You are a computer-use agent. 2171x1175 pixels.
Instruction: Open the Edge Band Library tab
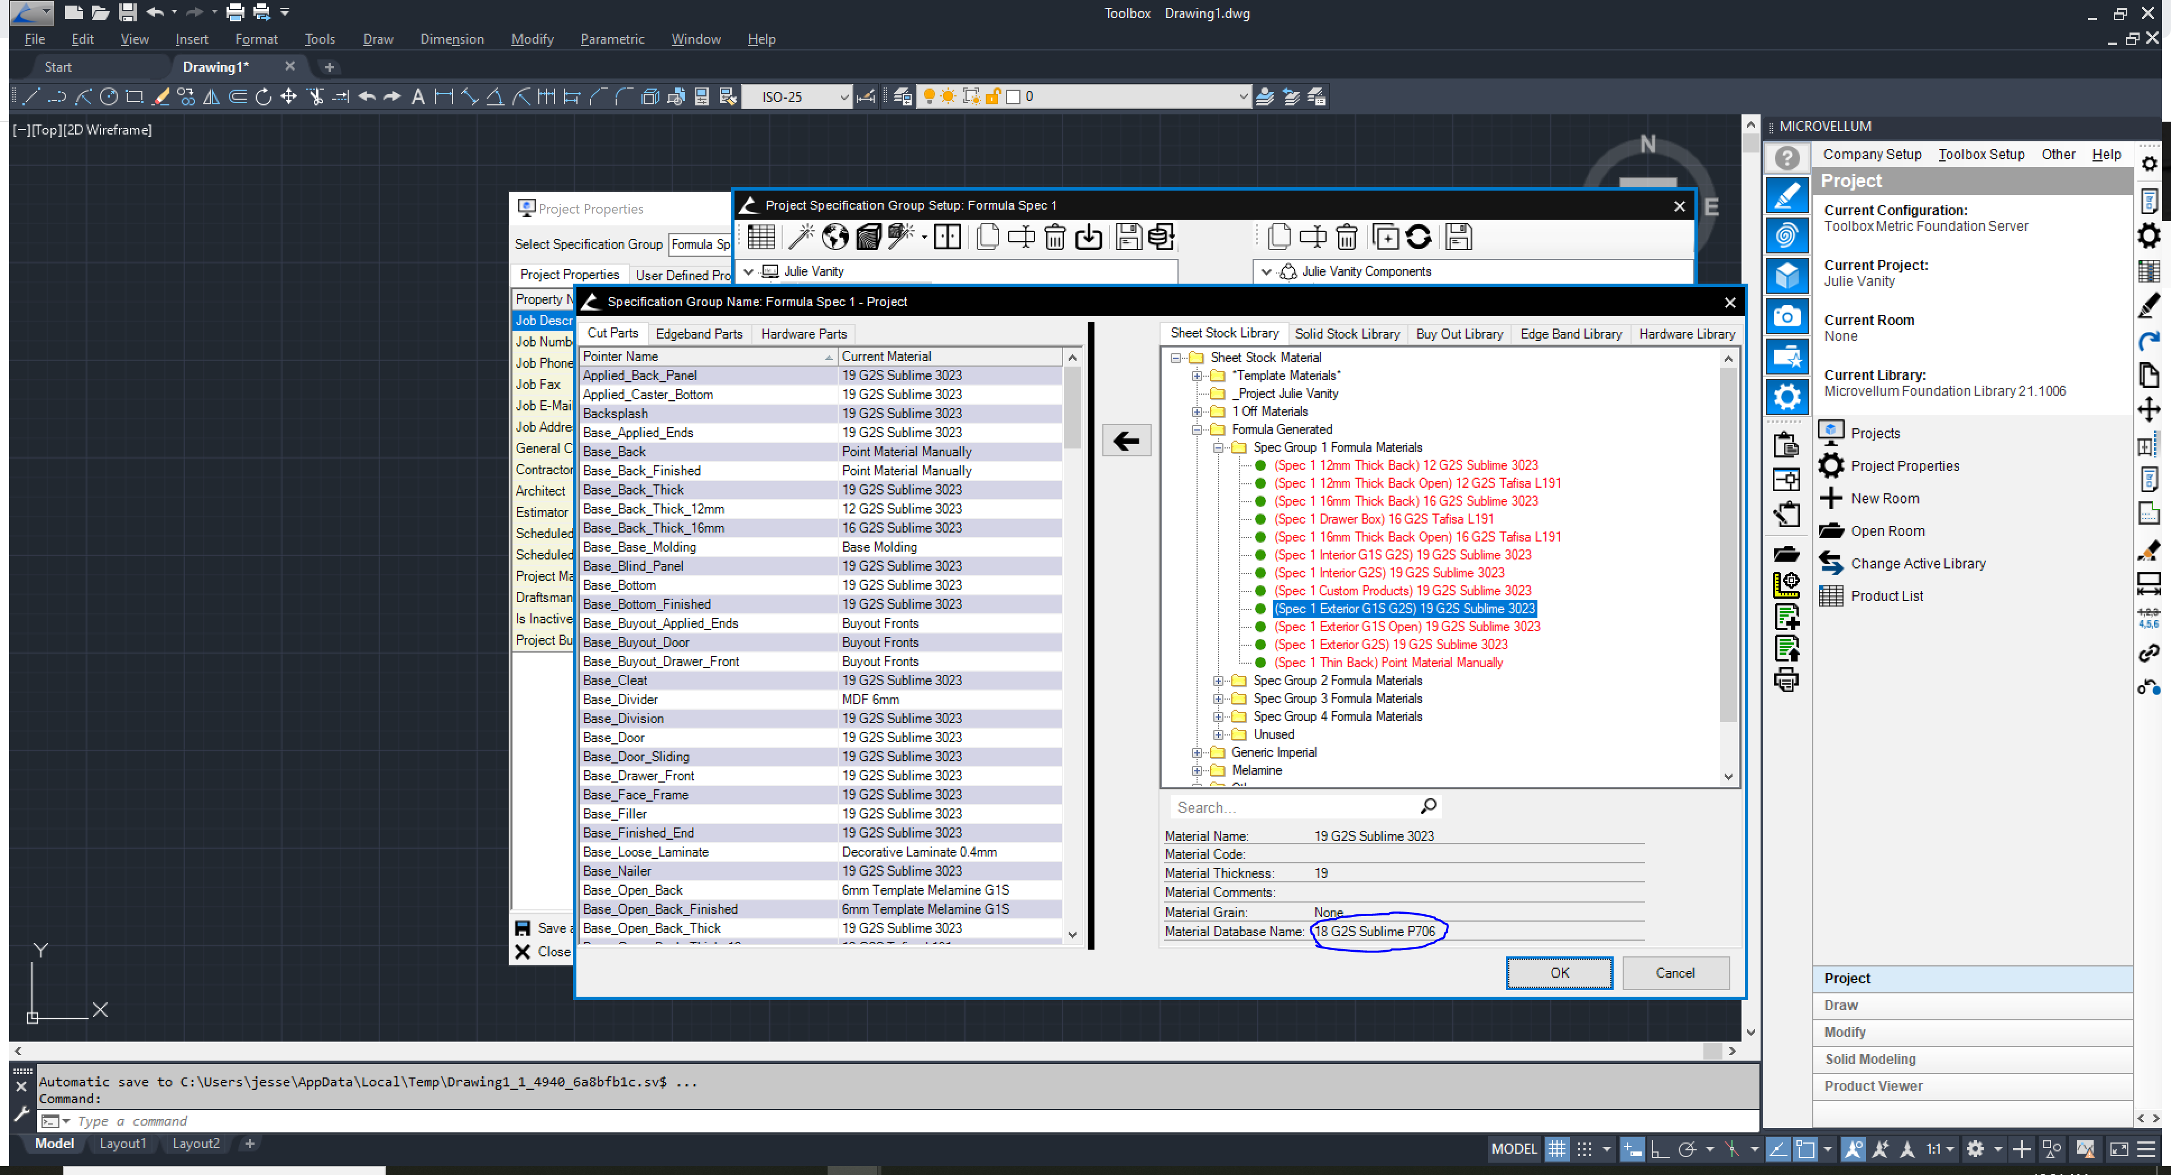tap(1570, 334)
